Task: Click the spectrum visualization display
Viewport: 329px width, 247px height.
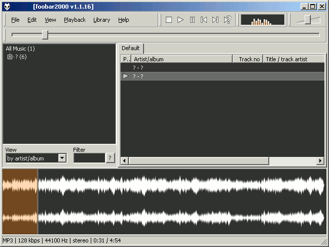Action: coord(262,20)
